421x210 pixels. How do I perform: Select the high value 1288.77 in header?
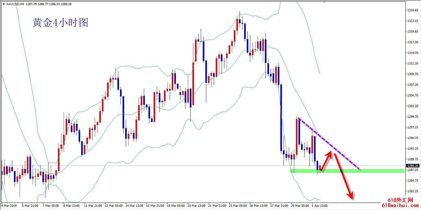click(43, 4)
